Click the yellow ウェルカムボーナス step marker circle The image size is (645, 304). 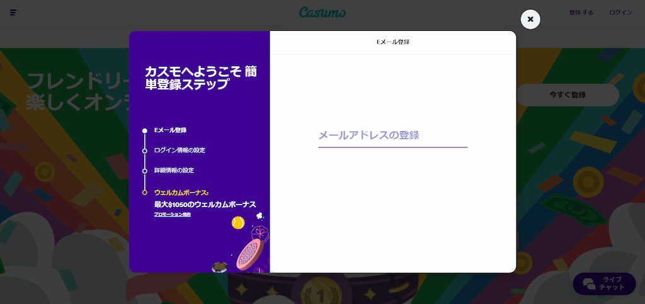click(x=144, y=193)
